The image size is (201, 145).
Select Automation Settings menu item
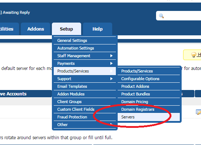click(x=85, y=48)
